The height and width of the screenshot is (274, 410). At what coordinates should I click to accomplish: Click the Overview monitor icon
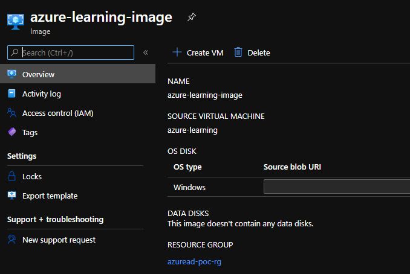point(11,74)
